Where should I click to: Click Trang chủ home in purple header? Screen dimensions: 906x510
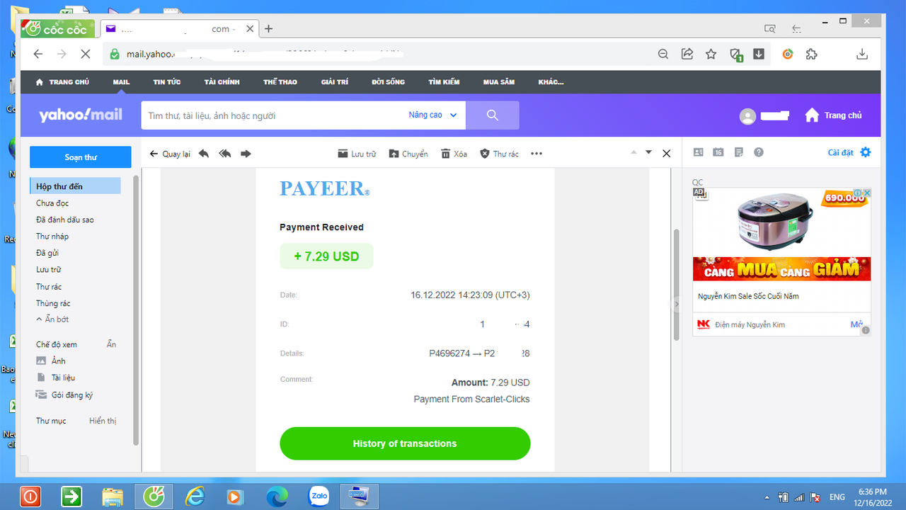point(834,115)
